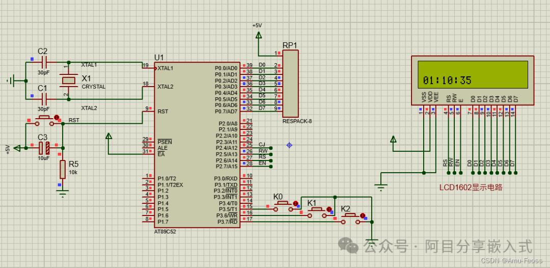This screenshot has height=268, width=550.
Task: Select the C2 capacitor symbol
Action: pos(44,63)
